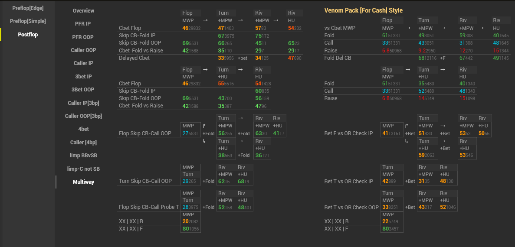Open the limp-C not SB section
The image size is (515, 247).
pyautogui.click(x=83, y=169)
